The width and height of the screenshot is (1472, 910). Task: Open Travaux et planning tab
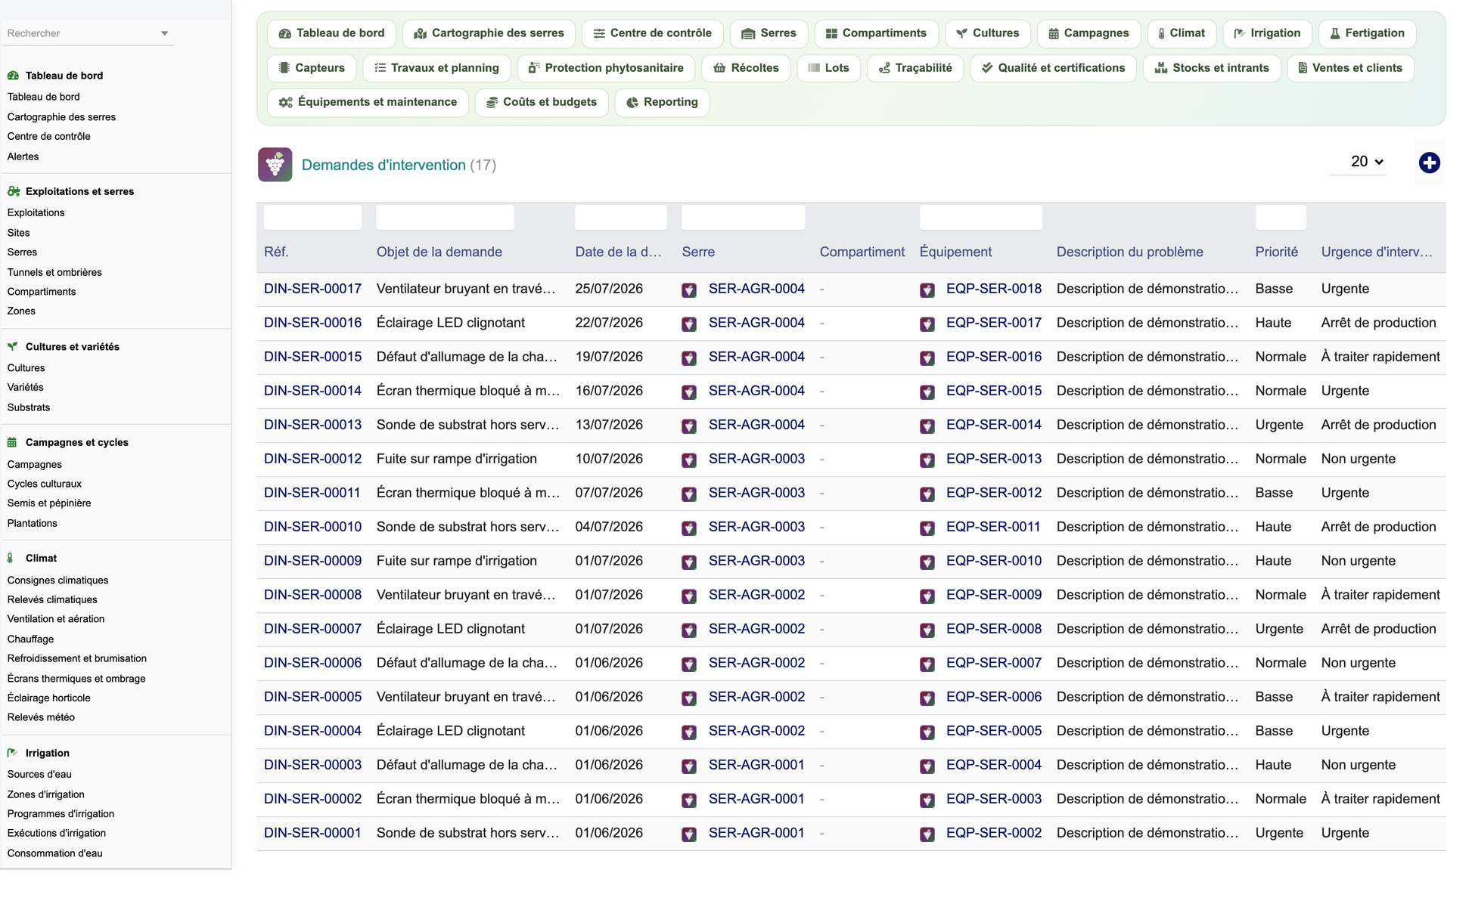click(436, 68)
